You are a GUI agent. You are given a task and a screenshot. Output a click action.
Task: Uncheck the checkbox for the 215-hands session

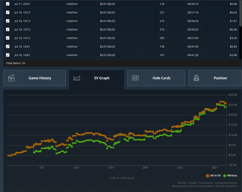tap(8, 21)
